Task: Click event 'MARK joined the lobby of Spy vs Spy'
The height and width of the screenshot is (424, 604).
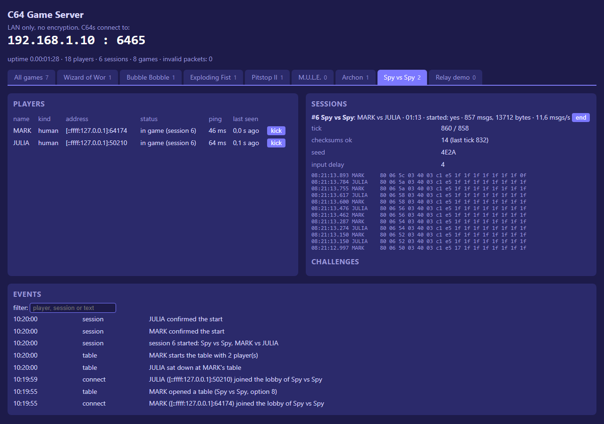Action: click(x=237, y=403)
